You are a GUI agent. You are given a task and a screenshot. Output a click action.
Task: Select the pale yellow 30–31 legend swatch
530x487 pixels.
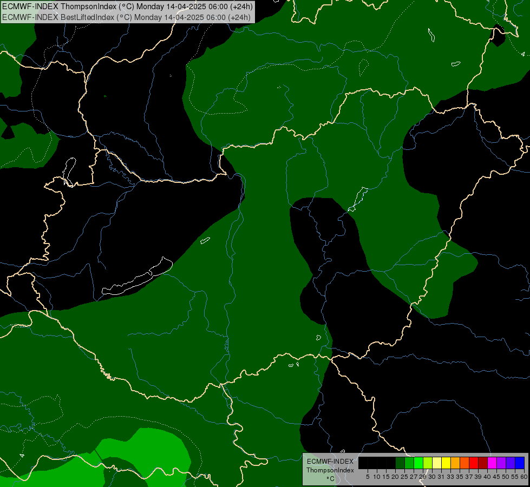point(437,463)
